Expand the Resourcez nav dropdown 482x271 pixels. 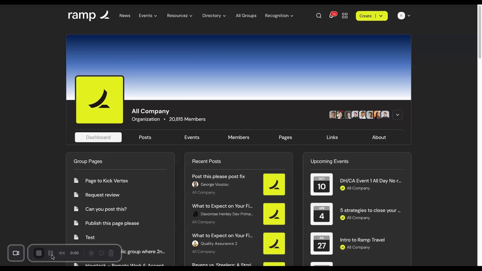coord(180,16)
